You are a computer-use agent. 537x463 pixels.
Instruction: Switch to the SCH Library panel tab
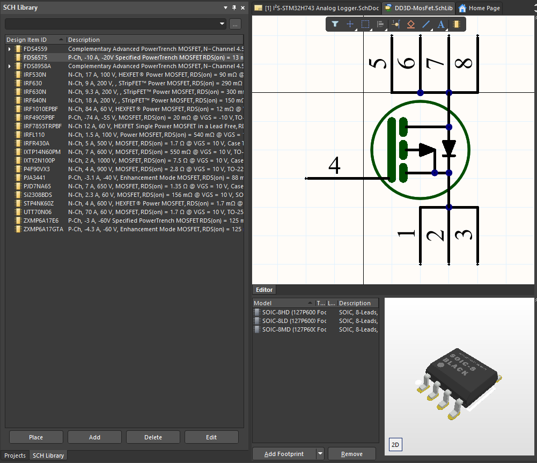click(48, 455)
